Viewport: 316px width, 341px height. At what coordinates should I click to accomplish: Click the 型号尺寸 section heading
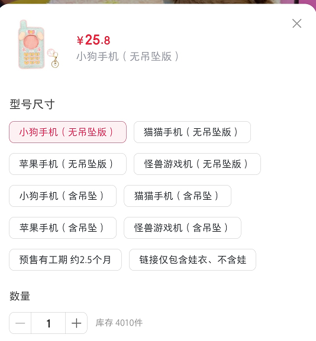tap(32, 104)
